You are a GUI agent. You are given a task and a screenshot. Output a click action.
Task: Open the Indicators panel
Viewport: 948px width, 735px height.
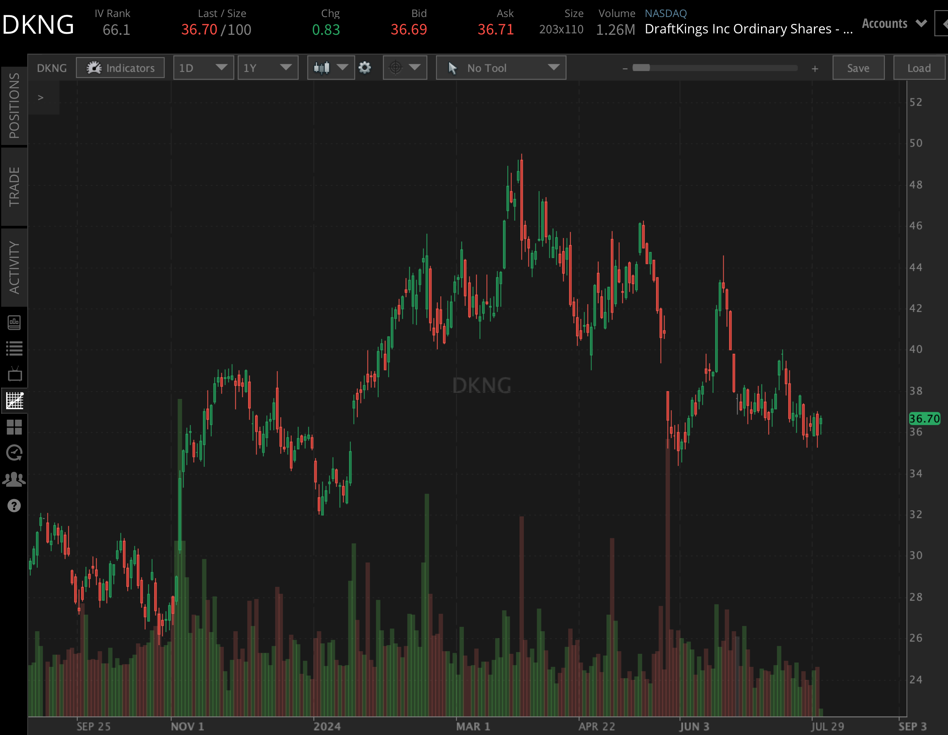click(120, 68)
